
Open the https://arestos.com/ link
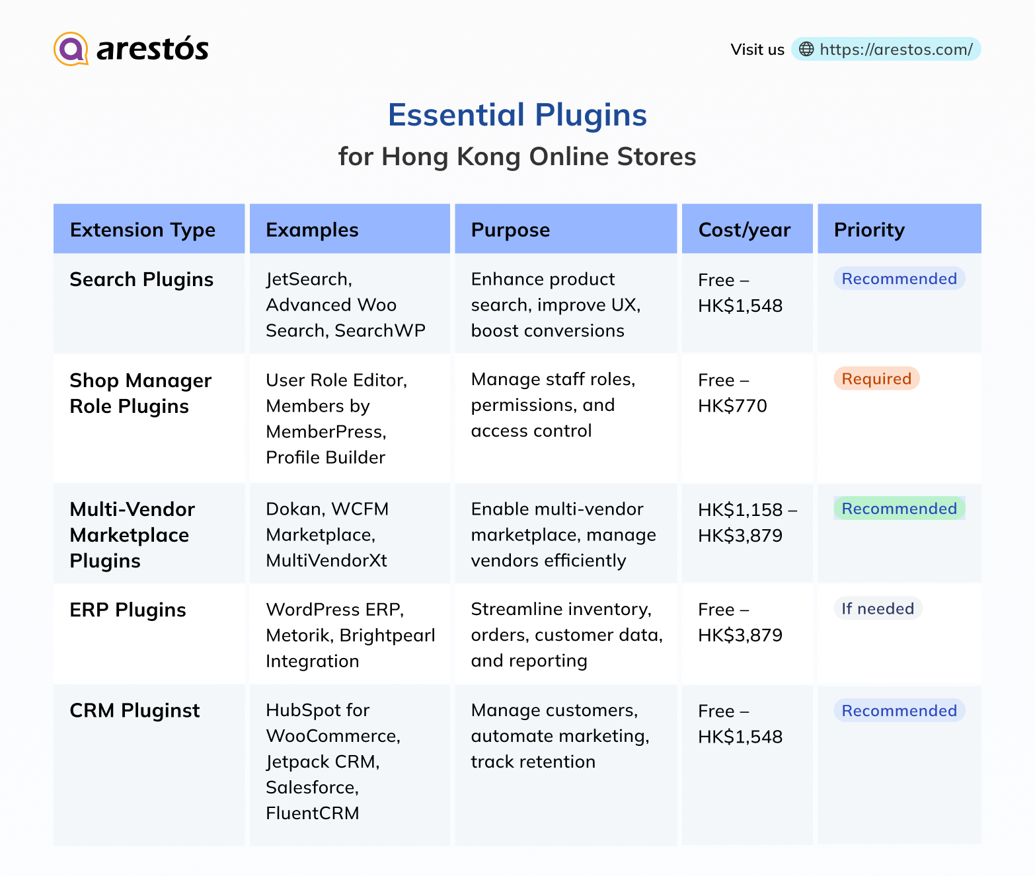[896, 49]
